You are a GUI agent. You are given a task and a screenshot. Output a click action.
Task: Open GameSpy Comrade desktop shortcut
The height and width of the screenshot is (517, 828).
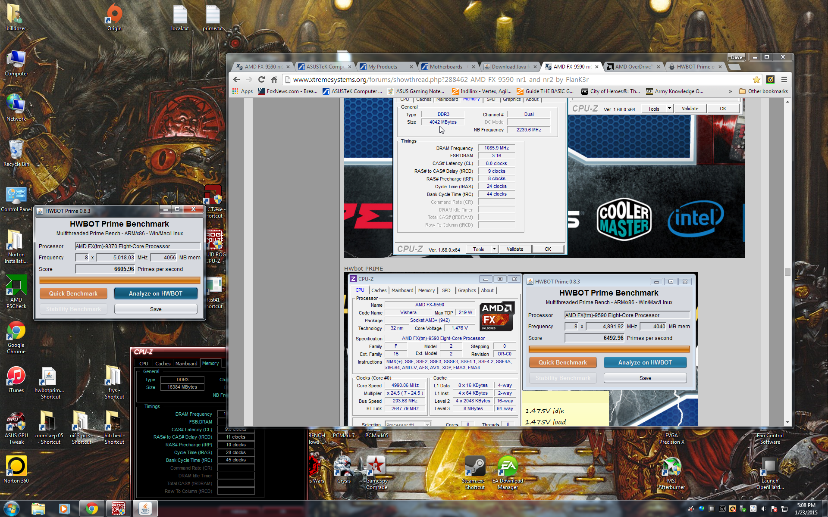coord(376,473)
